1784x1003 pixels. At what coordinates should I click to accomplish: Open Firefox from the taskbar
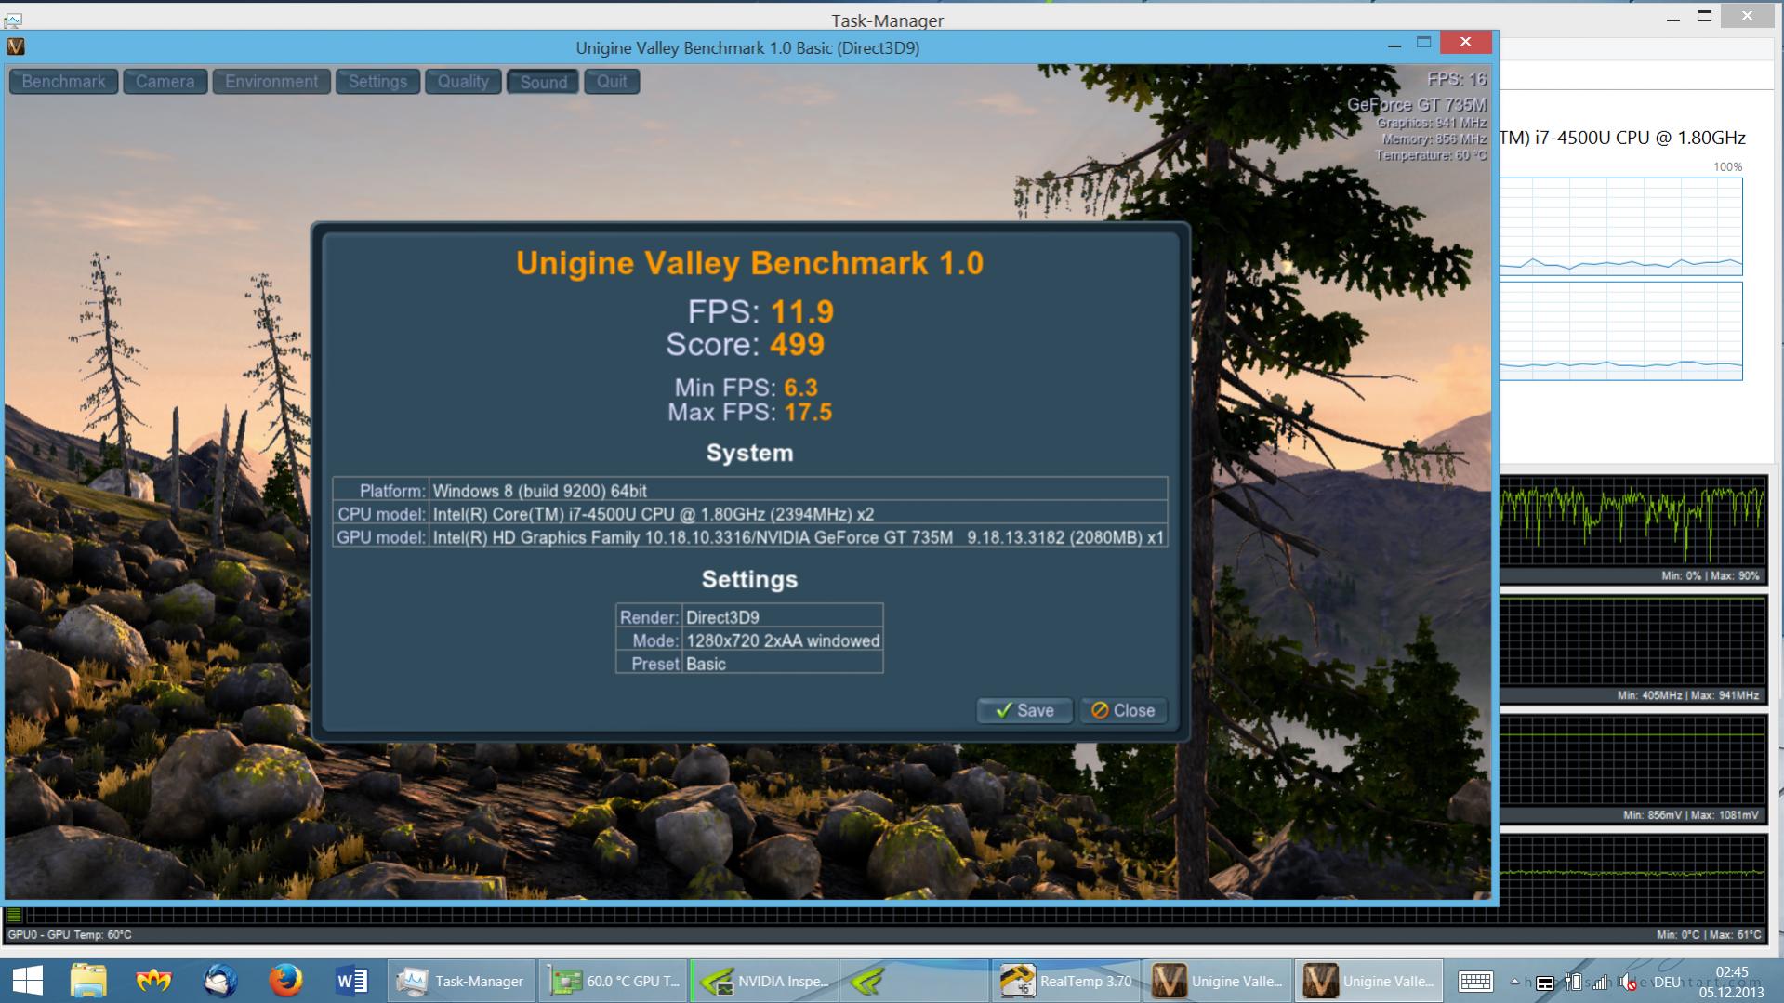click(286, 981)
